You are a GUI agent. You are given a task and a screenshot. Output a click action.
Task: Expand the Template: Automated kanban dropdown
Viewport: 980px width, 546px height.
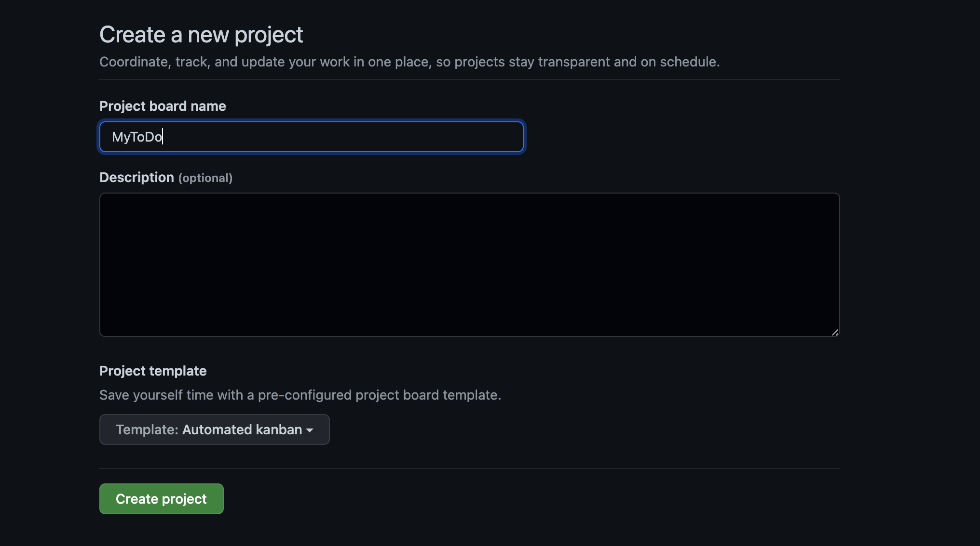point(214,429)
